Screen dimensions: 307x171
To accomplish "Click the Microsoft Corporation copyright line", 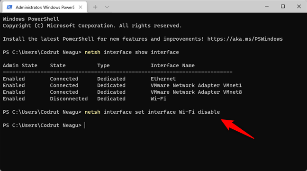I will coord(92,26).
